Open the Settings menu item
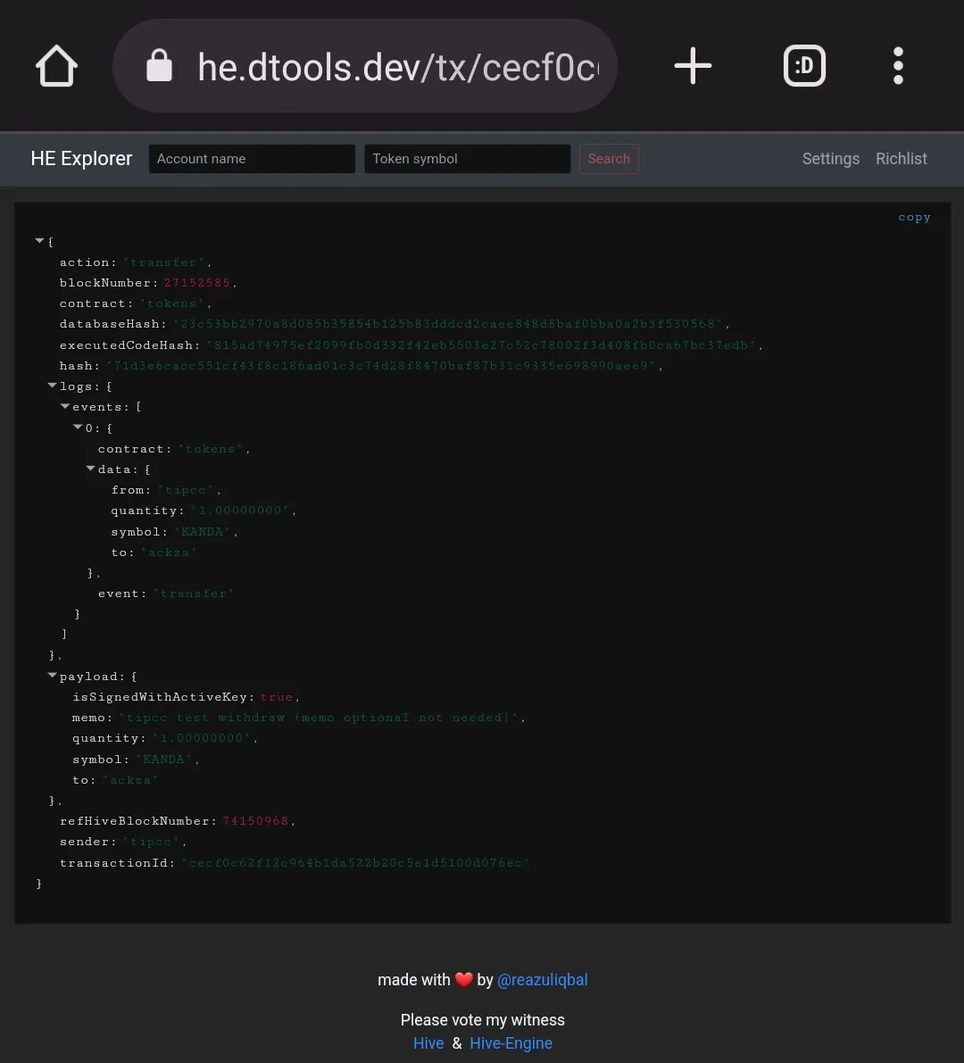Image resolution: width=964 pixels, height=1063 pixels. point(830,159)
